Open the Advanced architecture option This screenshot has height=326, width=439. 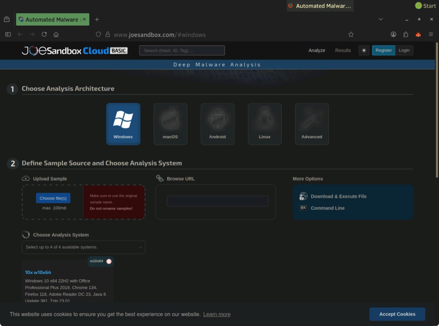[x=312, y=124]
